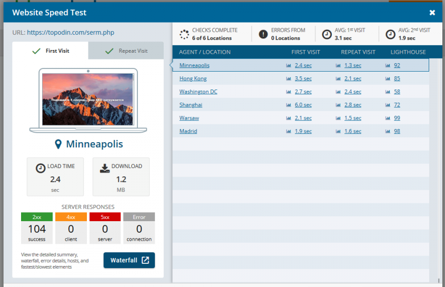Open Shanghai 6.0 sec first visit result
This screenshot has height=287, width=445.
[303, 105]
